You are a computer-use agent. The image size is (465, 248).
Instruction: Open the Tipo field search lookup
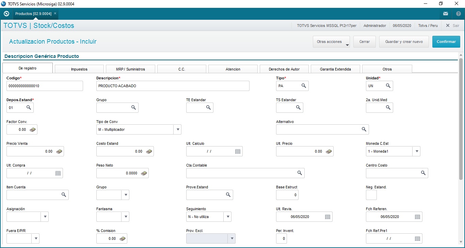(x=304, y=86)
